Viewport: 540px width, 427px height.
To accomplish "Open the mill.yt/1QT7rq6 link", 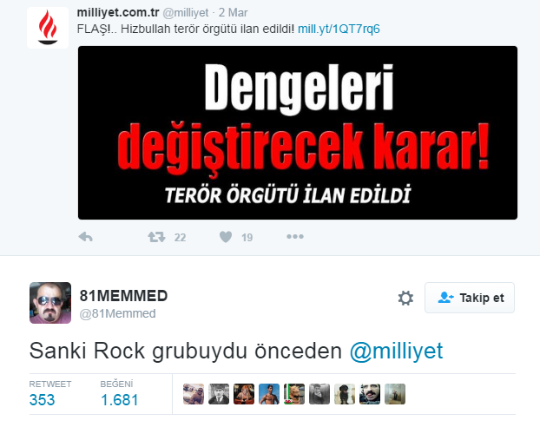I will click(339, 29).
